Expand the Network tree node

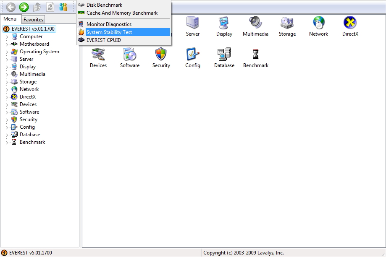tap(7, 90)
